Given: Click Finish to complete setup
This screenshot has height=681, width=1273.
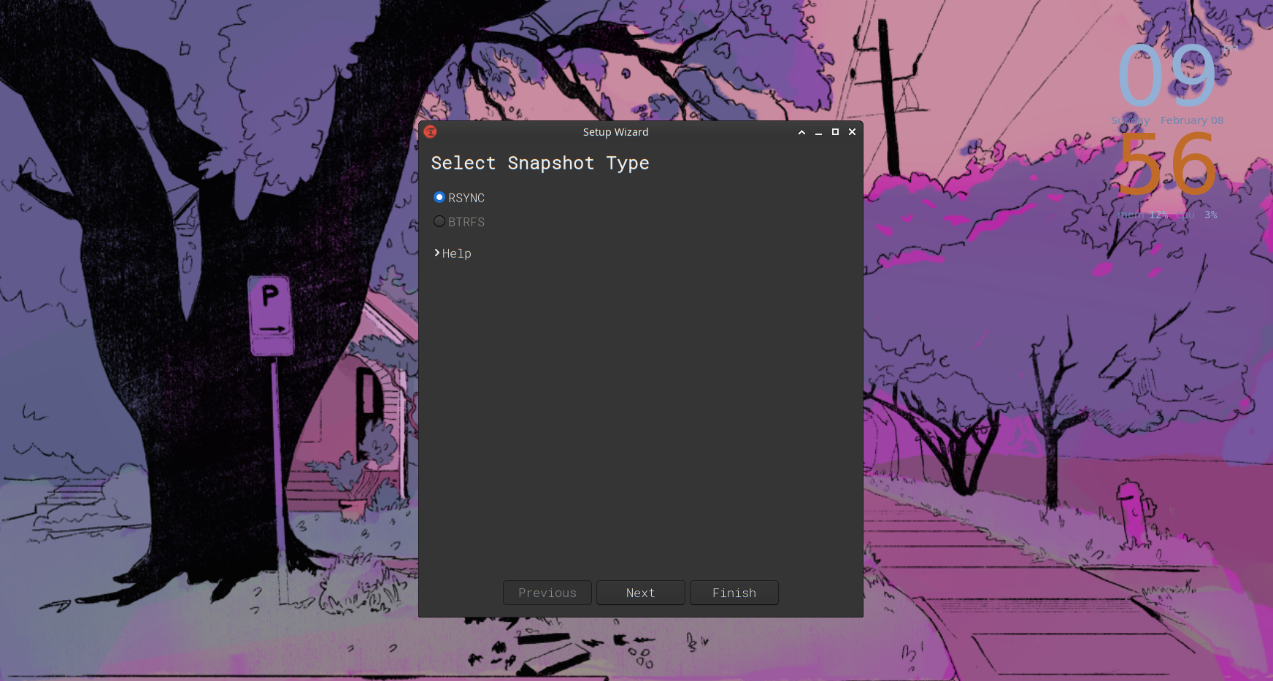Looking at the screenshot, I should coord(734,593).
